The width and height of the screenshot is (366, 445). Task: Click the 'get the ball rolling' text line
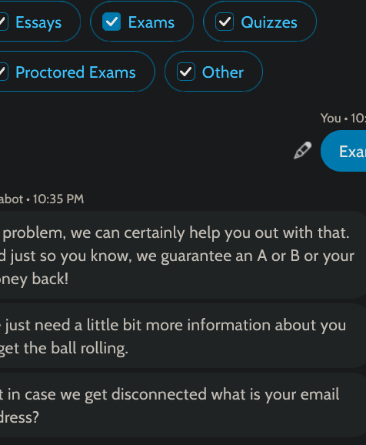point(64,348)
